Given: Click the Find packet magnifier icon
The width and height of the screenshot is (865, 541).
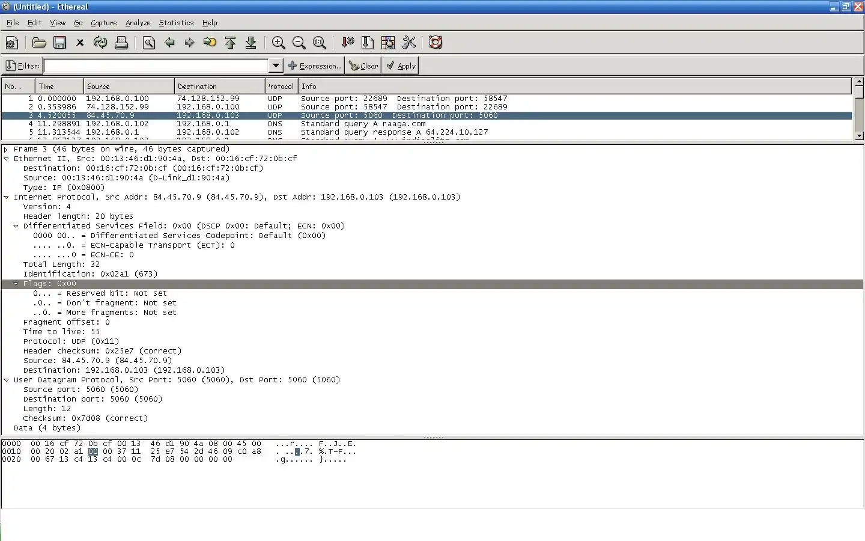Looking at the screenshot, I should coord(149,43).
